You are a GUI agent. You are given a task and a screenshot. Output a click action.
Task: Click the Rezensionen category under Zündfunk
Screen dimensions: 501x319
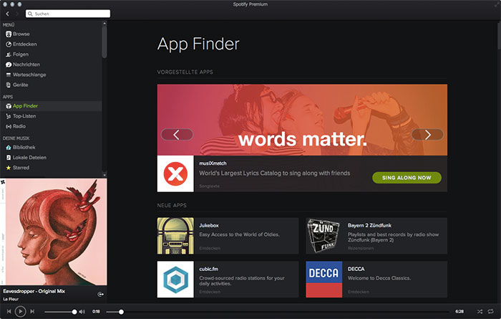361,248
